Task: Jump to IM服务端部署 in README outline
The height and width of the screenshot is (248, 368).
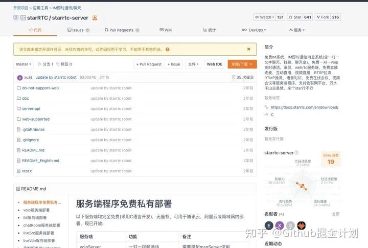Action: pos(35,218)
